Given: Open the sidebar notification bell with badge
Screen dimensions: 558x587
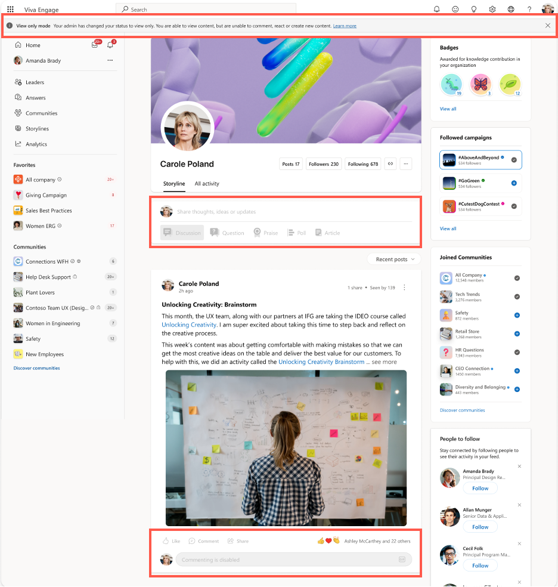Looking at the screenshot, I should (110, 45).
